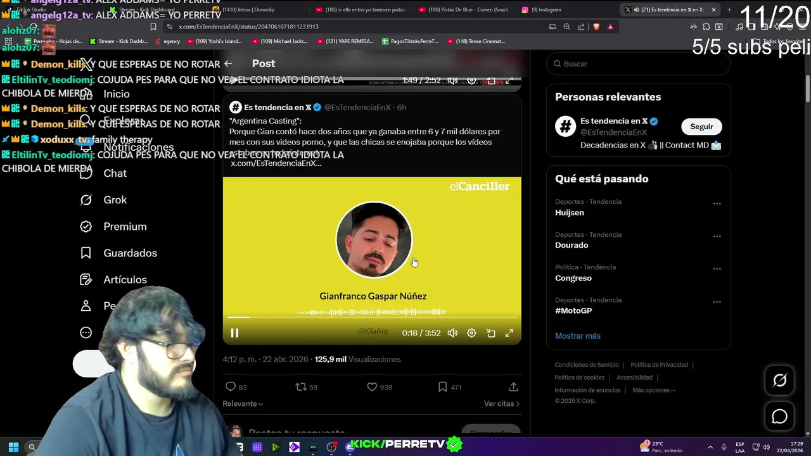This screenshot has height=456, width=811.
Task: Bookmark this page from the address bar
Action: point(153,27)
